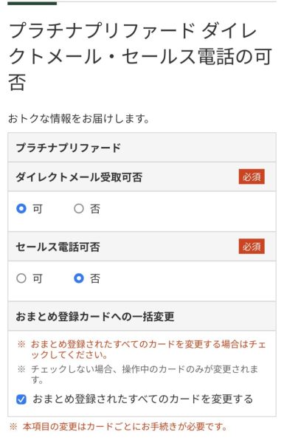Click 必須 badge beside セールス電話可否
Image resolution: width=284 pixels, height=443 pixels.
click(x=252, y=247)
